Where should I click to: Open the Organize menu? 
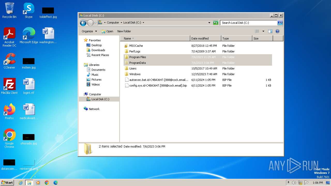(x=89, y=31)
